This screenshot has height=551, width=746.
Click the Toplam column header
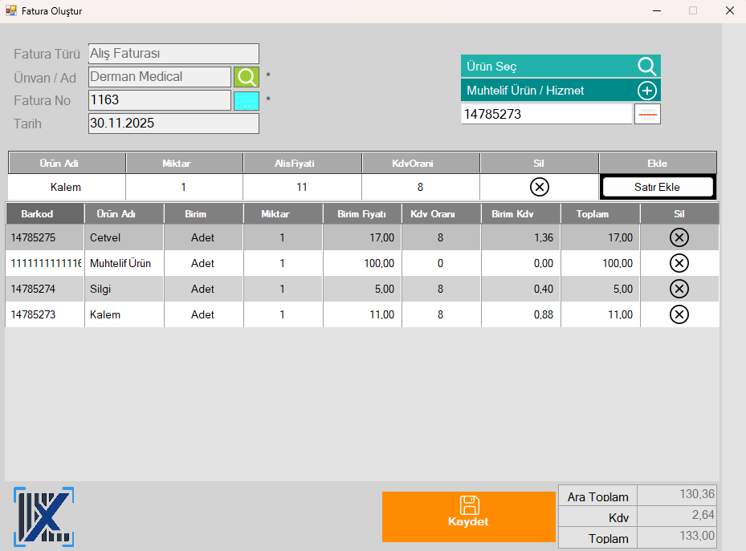[x=600, y=214]
